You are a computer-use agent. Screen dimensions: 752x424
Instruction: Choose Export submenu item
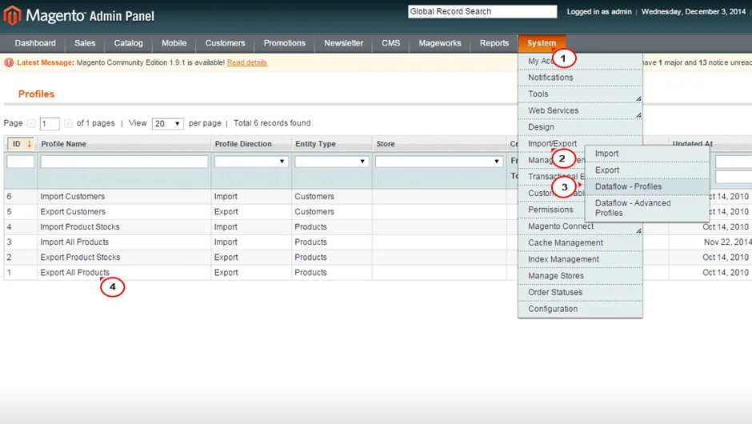coord(646,170)
